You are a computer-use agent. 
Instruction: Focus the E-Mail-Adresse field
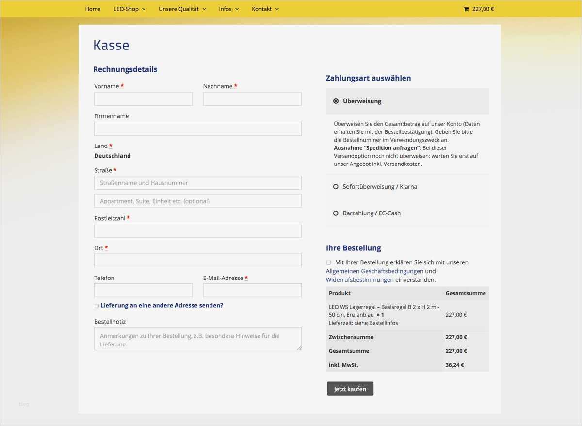(252, 290)
